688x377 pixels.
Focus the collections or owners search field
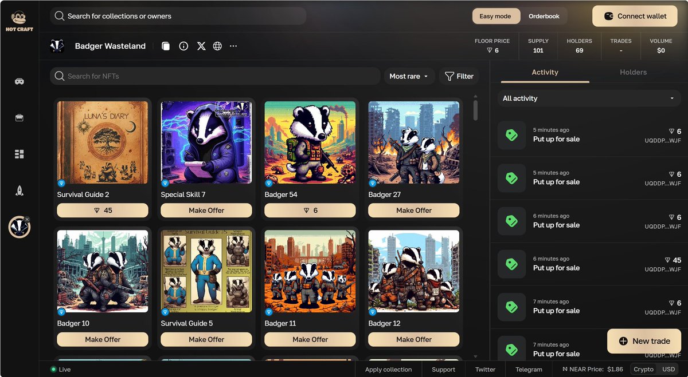178,16
